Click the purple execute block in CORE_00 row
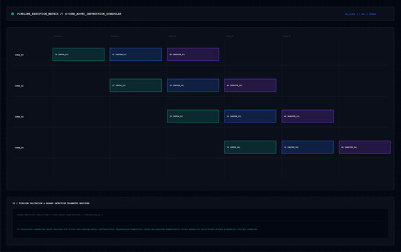This screenshot has width=401, height=252. [193, 55]
